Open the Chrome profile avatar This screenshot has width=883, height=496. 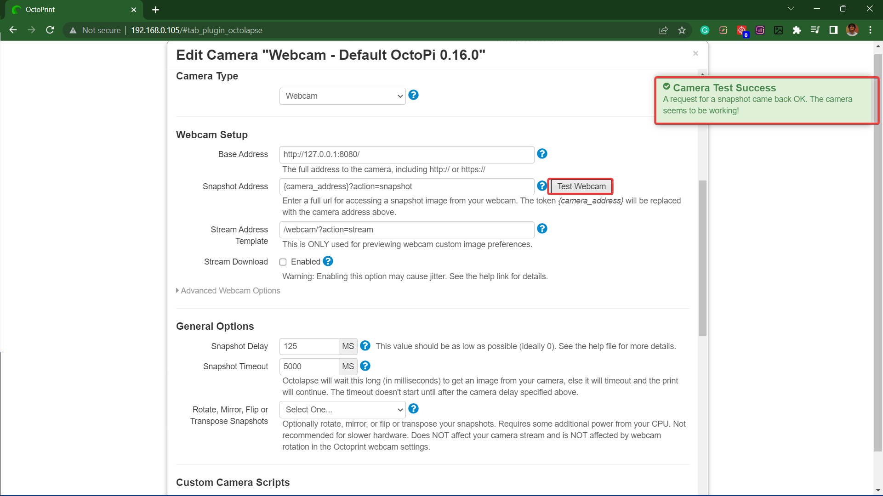[x=852, y=30]
